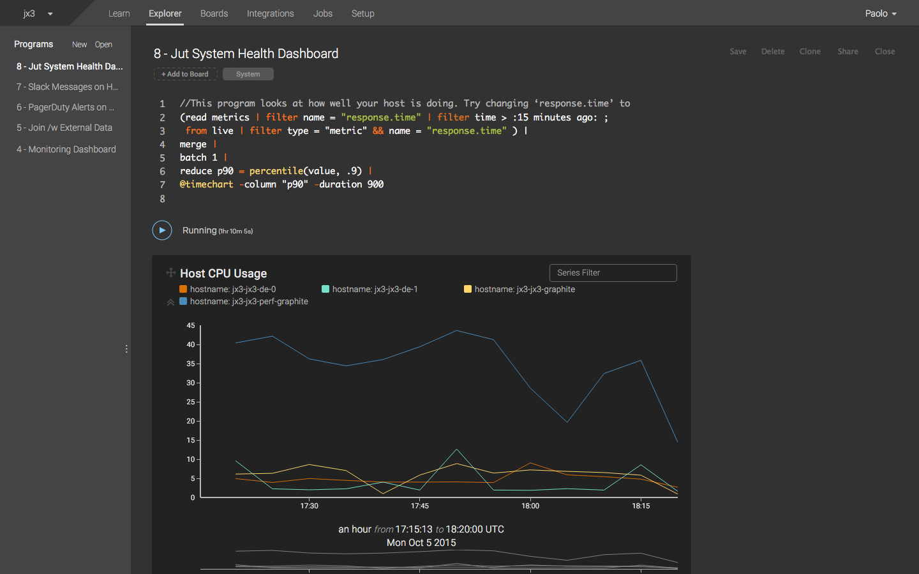Viewport: 919px width, 574px height.
Task: Toggle the jx3-jx3-graphite series yellow swatch
Action: [468, 289]
